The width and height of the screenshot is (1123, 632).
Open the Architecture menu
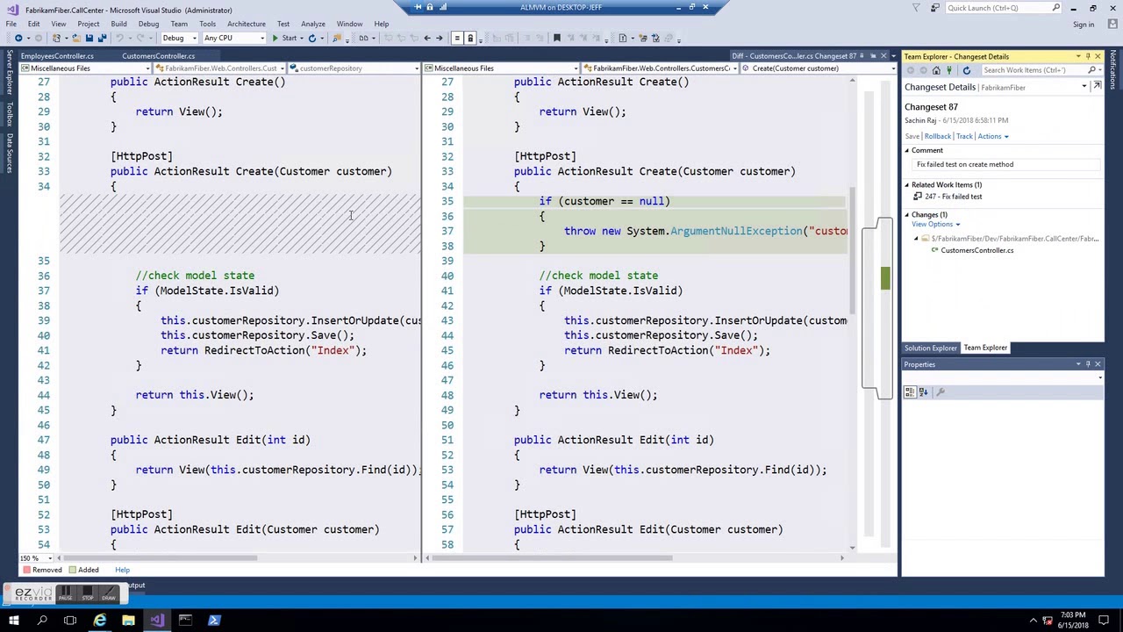tap(247, 24)
